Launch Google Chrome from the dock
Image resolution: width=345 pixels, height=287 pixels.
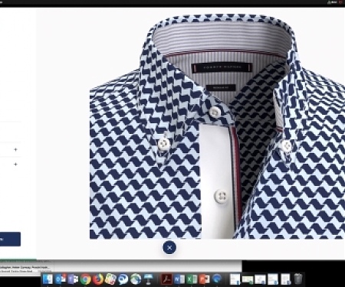[86, 279]
